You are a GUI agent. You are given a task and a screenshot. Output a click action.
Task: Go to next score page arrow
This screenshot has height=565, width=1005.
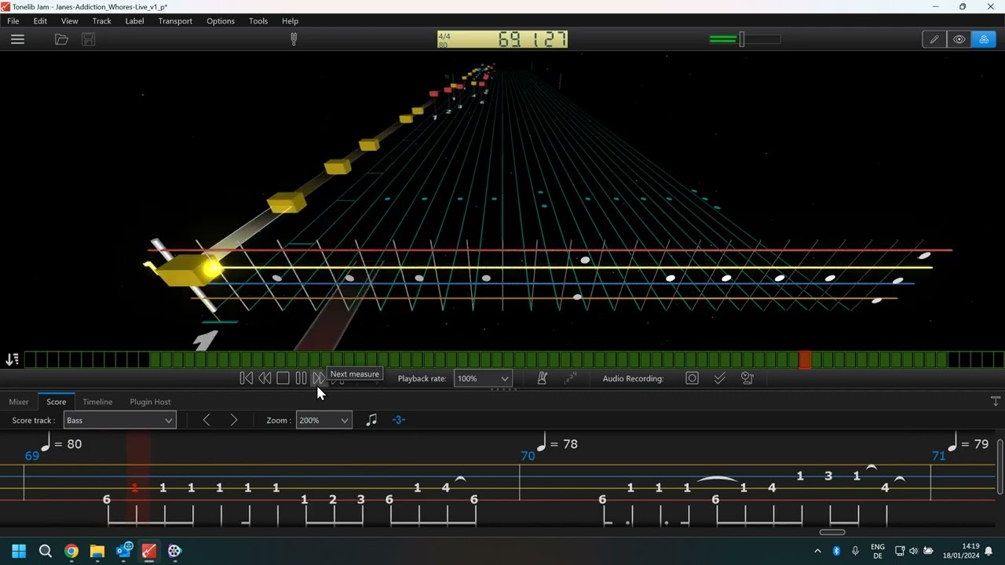tap(233, 421)
